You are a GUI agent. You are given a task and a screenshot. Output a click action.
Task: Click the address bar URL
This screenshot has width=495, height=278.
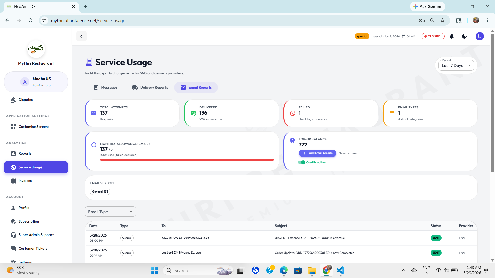(88, 20)
